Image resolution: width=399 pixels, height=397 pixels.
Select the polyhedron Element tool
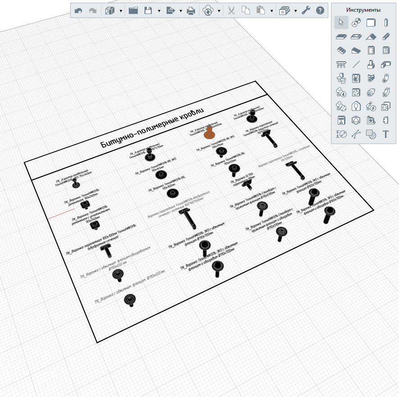tap(356, 120)
